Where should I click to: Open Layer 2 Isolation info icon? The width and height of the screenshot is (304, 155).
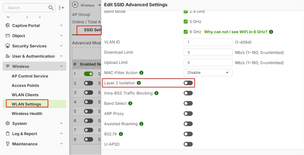(x=139, y=83)
